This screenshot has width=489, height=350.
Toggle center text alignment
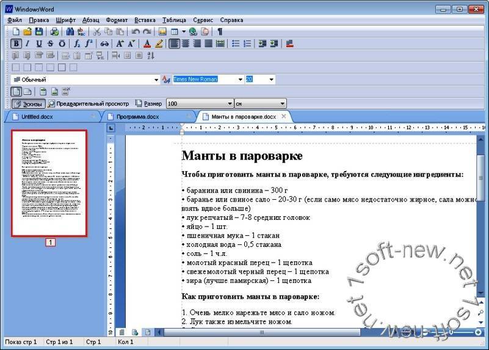point(186,43)
